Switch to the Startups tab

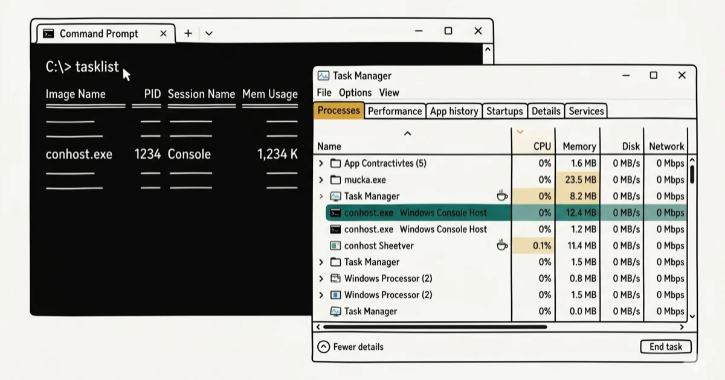pos(504,111)
